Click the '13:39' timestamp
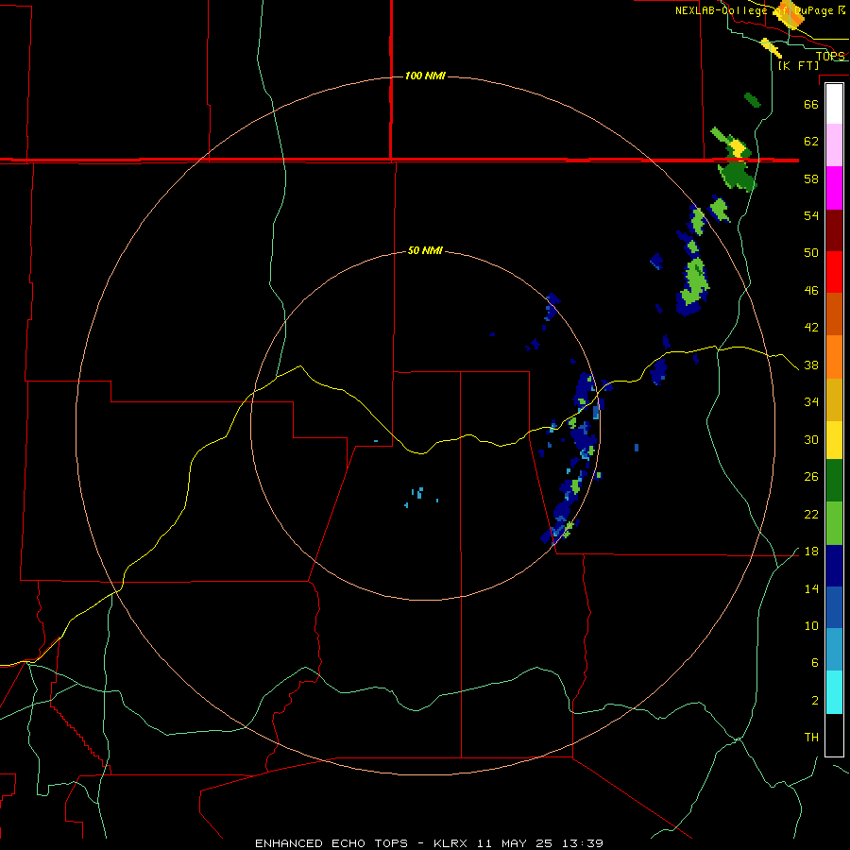Image resolution: width=850 pixels, height=850 pixels. (583, 843)
